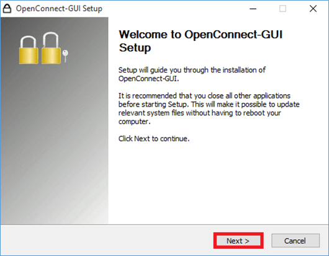Click the Next > button

pos(238,241)
